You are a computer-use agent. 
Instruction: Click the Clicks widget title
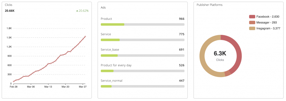point(9,5)
